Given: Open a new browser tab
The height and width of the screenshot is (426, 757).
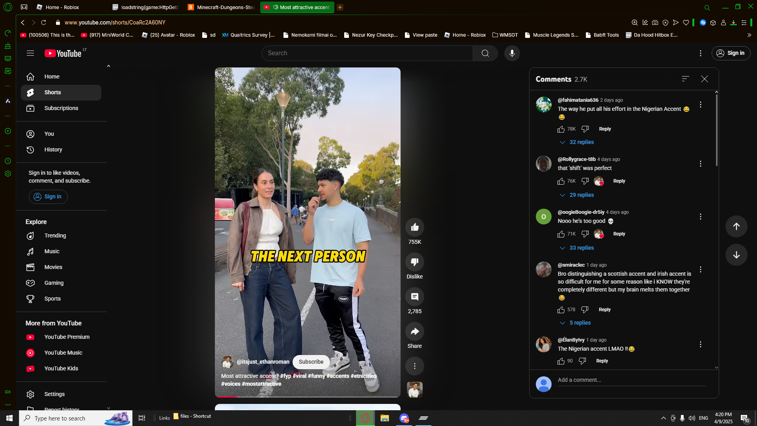Looking at the screenshot, I should [x=340, y=7].
